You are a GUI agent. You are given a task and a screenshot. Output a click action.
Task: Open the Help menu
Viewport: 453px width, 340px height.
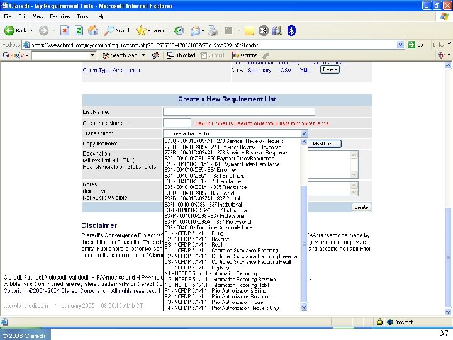(x=99, y=16)
